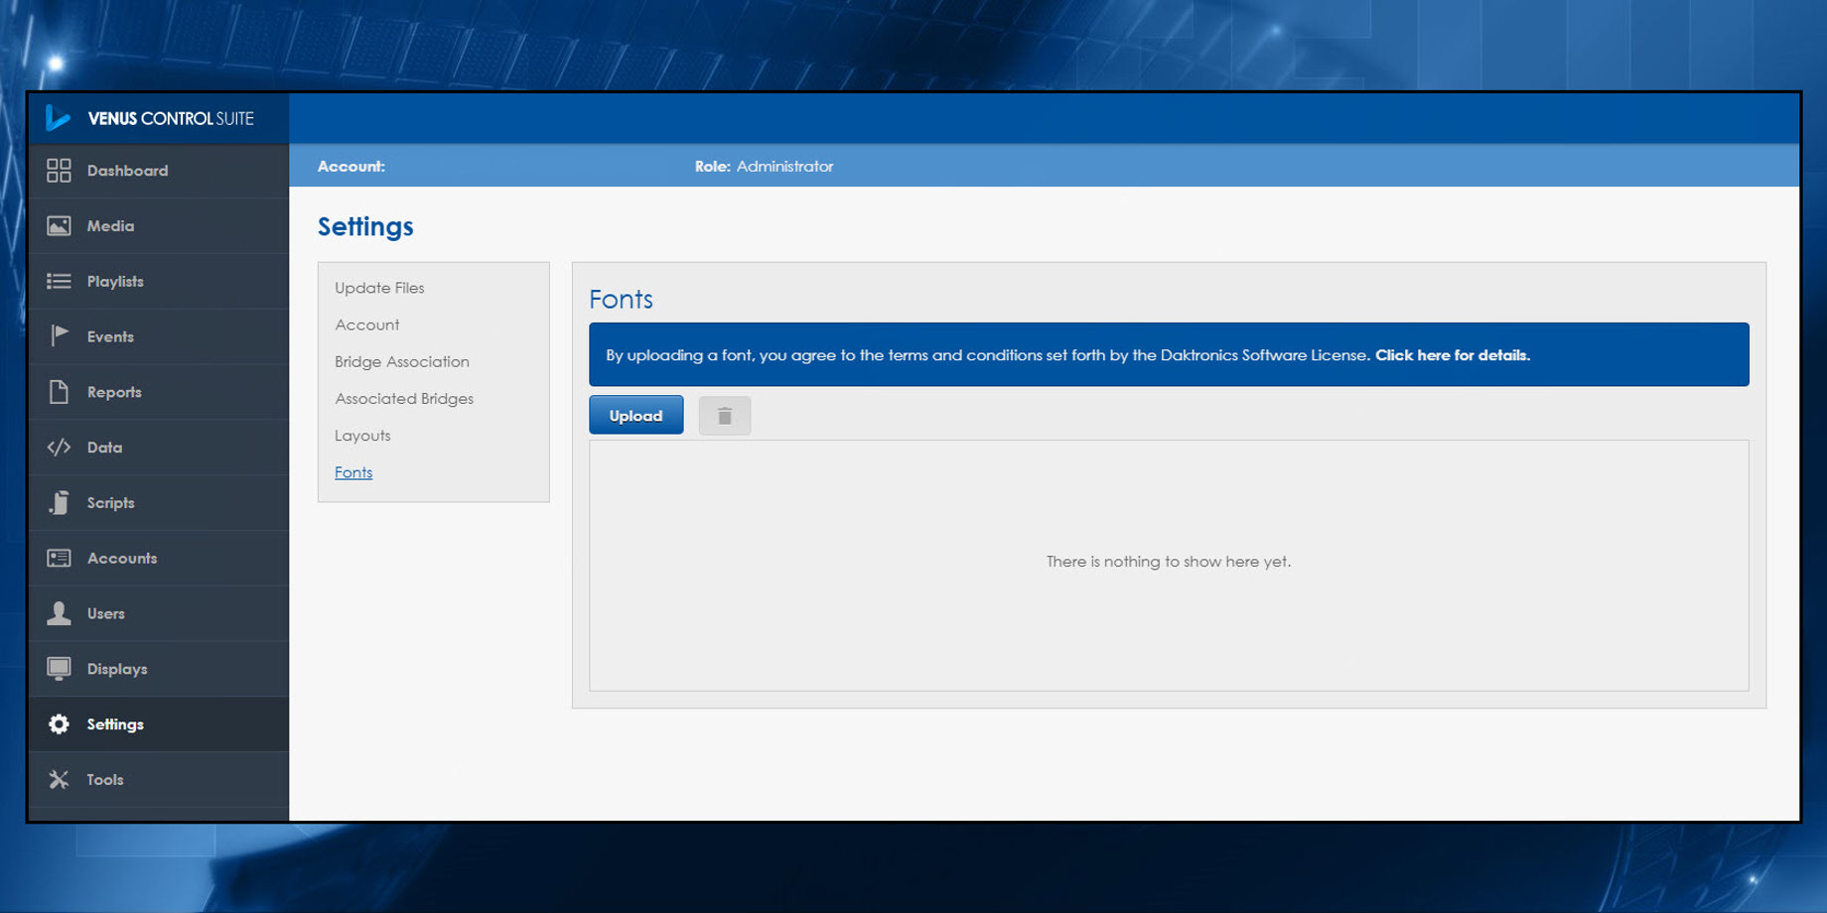Click the Data code icon

tap(59, 447)
